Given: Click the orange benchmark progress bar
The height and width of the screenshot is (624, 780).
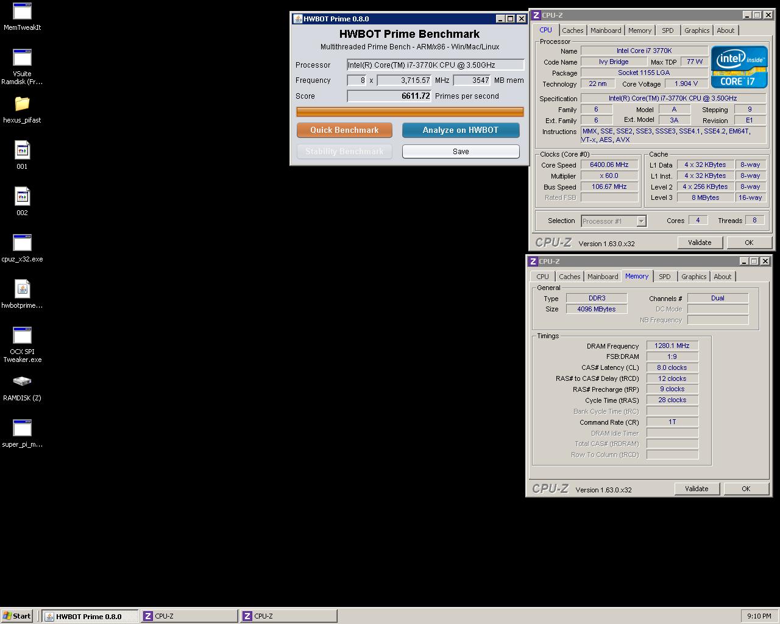Looking at the screenshot, I should [x=409, y=112].
